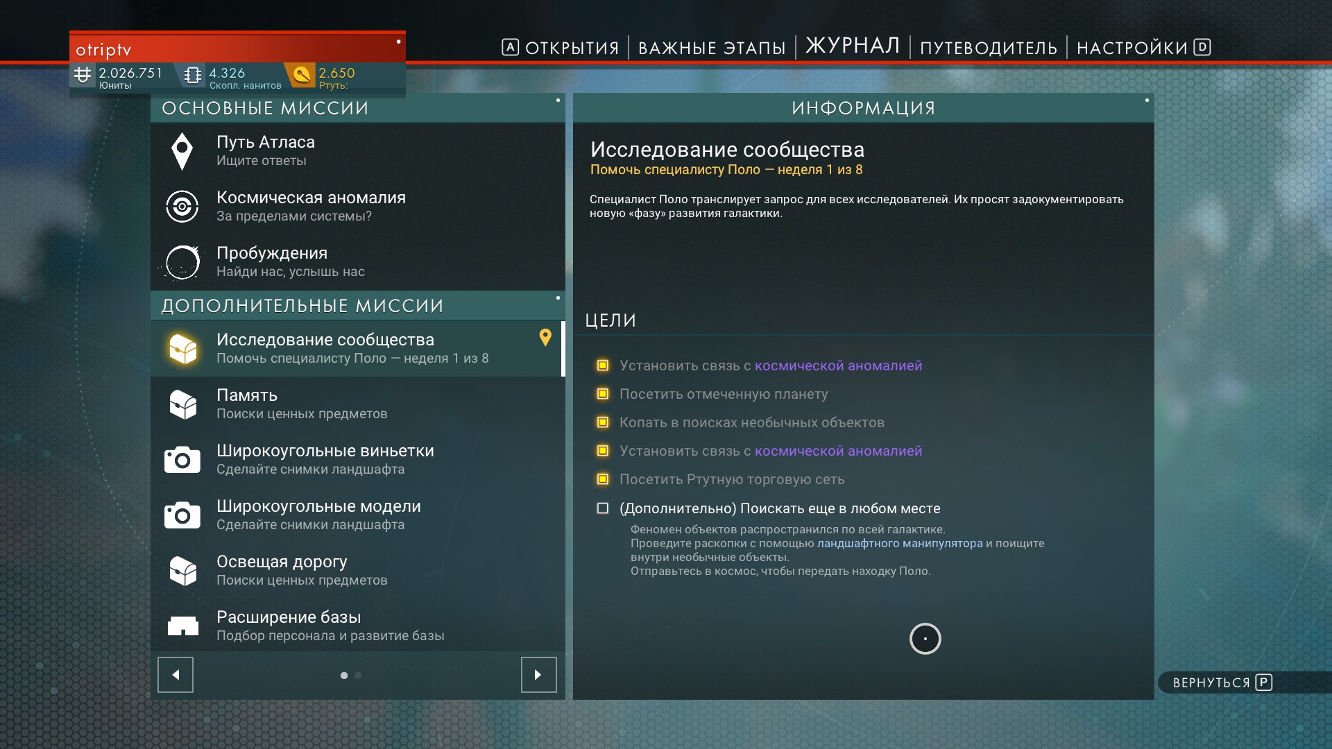Image resolution: width=1332 pixels, height=749 pixels.
Task: Open the Путеводитель tab
Action: [989, 48]
